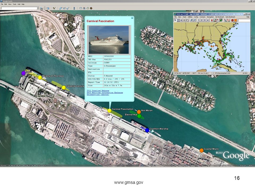Click the TV32 zoom-box frame tool
Screen dimensions: 255x191
(x=178, y=20)
